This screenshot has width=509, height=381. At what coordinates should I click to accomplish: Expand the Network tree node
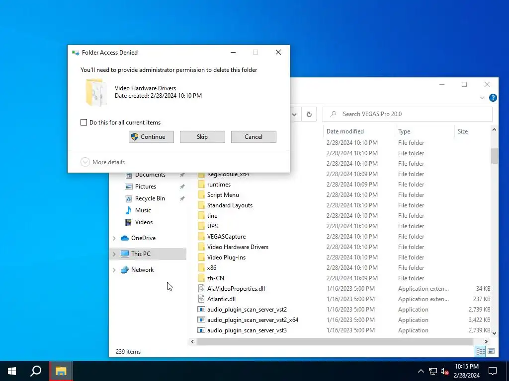[114, 270]
